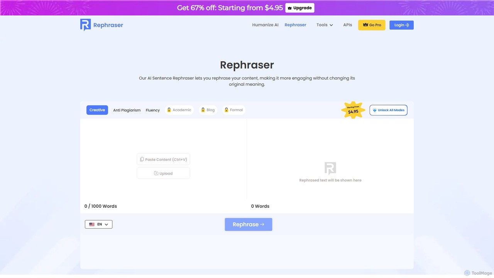Click the output "0 Words" counter
The width and height of the screenshot is (494, 278).
pos(260,206)
